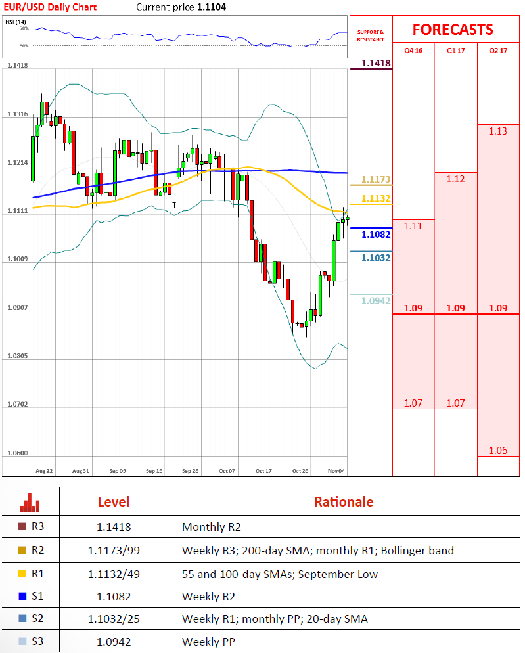The width and height of the screenshot is (525, 653).
Task: Click the Weekly R2 rationale
Action: [x=208, y=597]
